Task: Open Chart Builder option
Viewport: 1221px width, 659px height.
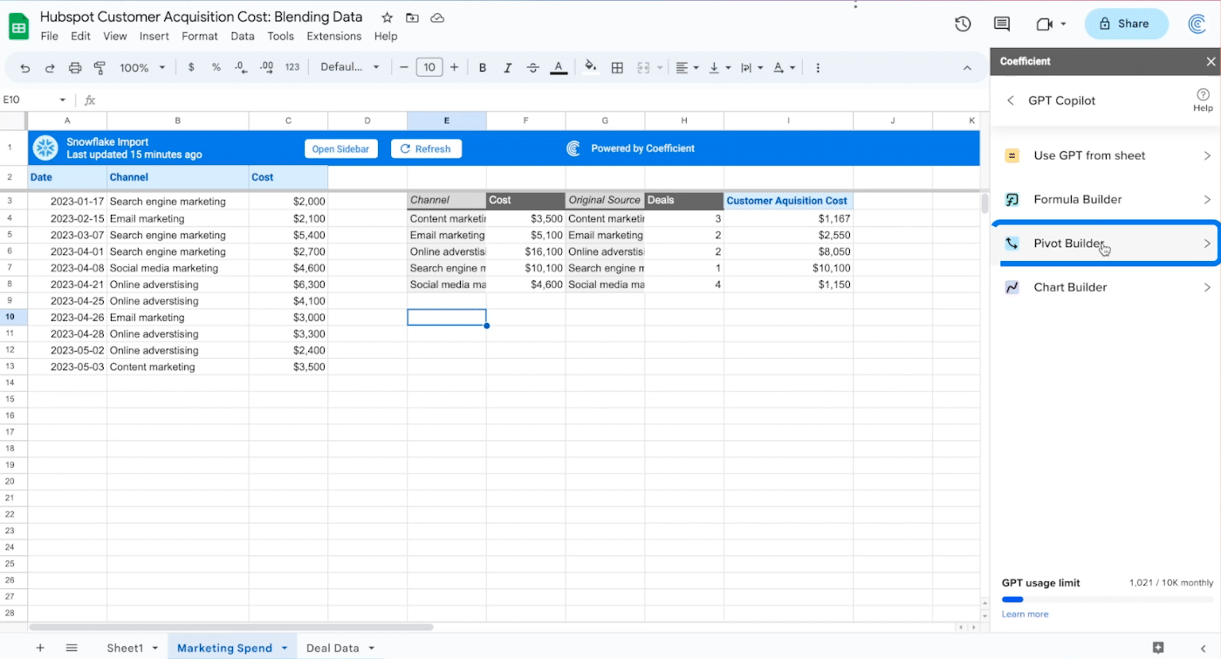Action: (1107, 287)
